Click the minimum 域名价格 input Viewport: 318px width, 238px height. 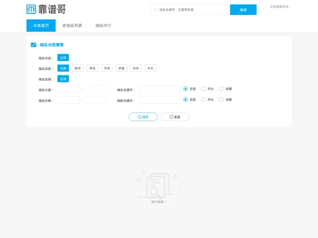point(68,100)
